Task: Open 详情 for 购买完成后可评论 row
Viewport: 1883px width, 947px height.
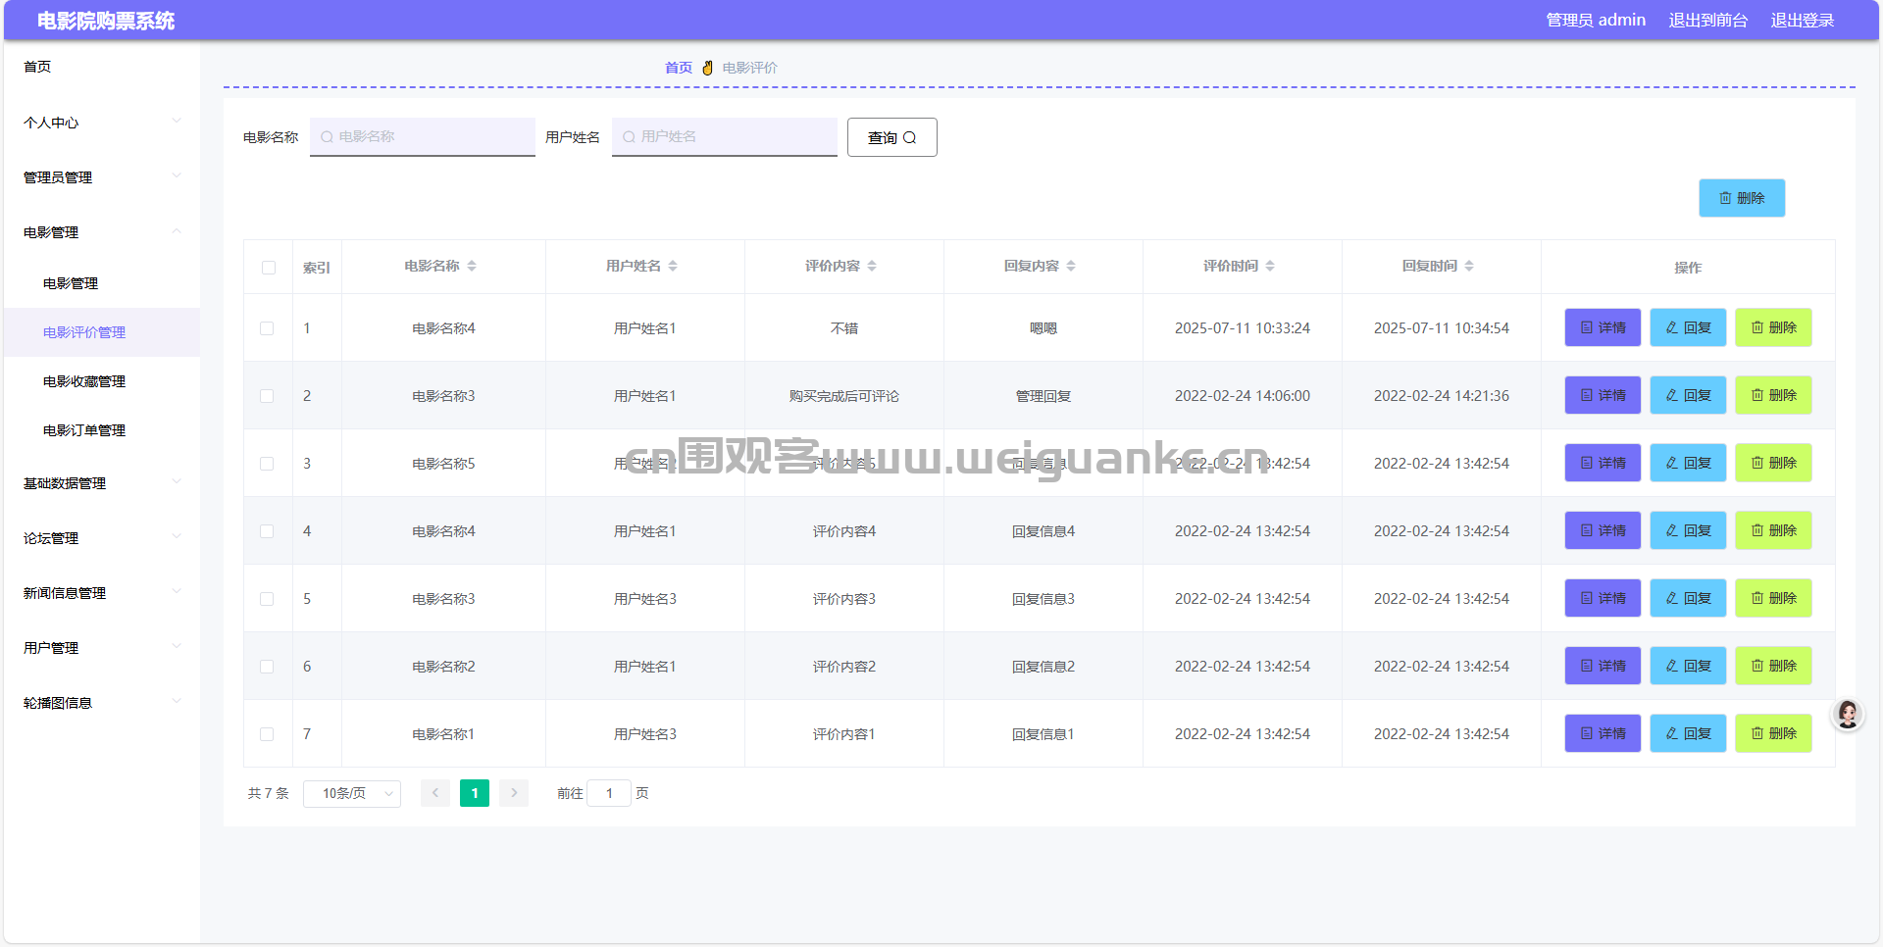Action: pyautogui.click(x=1603, y=395)
